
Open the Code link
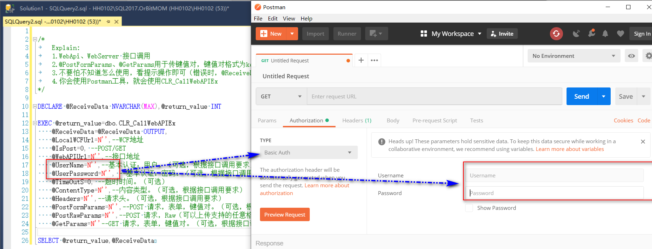coord(644,121)
